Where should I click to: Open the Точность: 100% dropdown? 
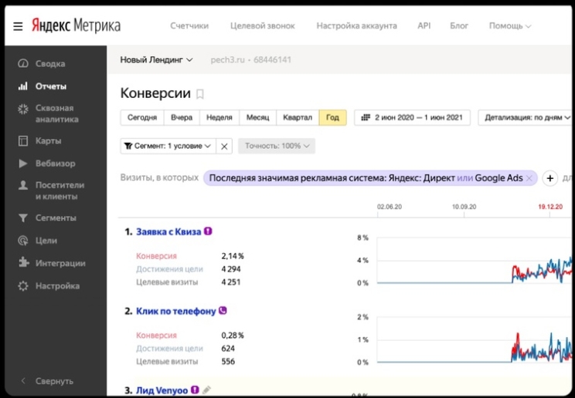pyautogui.click(x=277, y=146)
